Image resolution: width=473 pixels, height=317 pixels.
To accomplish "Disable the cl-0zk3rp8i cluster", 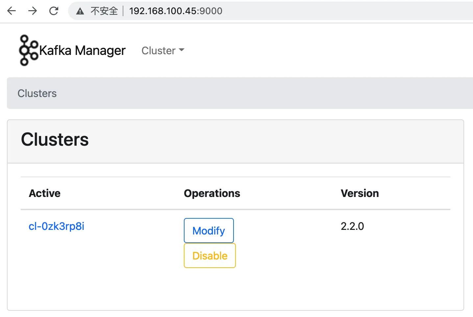I will point(210,256).
